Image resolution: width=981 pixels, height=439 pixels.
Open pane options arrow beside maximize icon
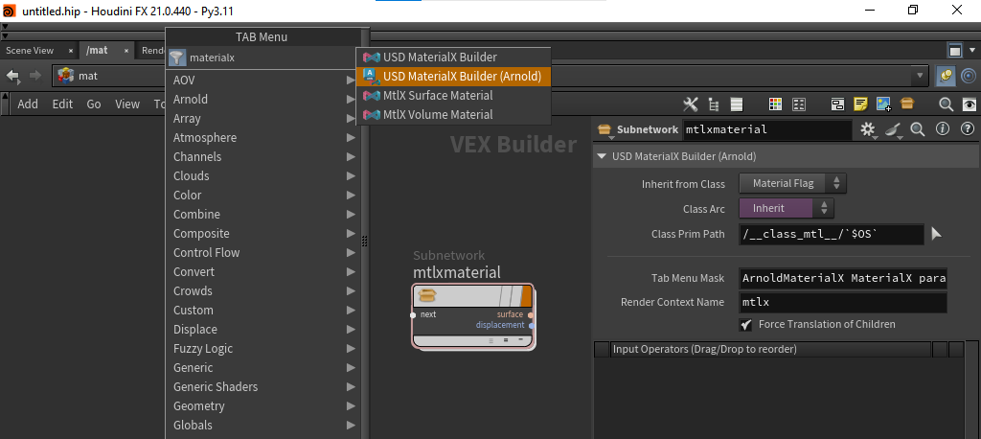coord(974,51)
